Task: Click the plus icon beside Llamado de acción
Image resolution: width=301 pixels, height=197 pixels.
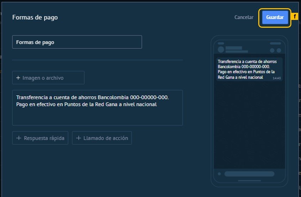Action: pyautogui.click(x=78, y=138)
